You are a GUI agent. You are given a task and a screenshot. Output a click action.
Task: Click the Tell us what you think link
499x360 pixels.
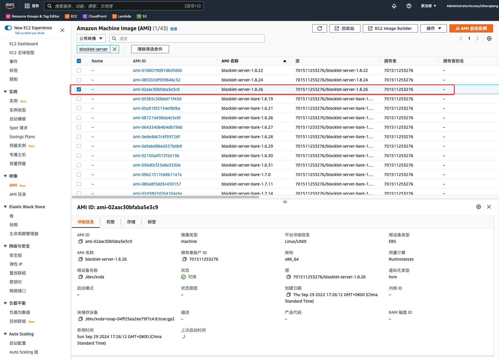click(x=30, y=33)
